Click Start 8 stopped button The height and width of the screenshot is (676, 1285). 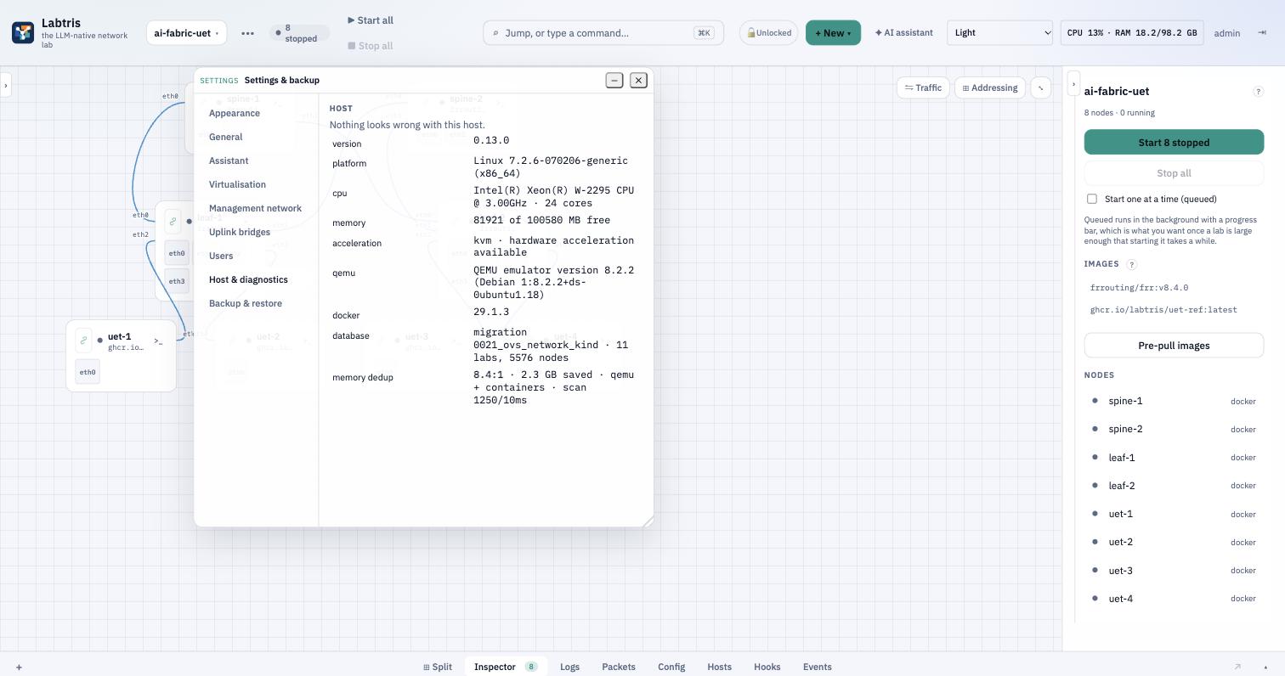1174,142
